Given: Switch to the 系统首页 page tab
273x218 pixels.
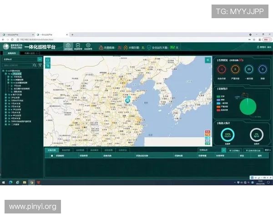Looking at the screenshot, I should [12, 53].
